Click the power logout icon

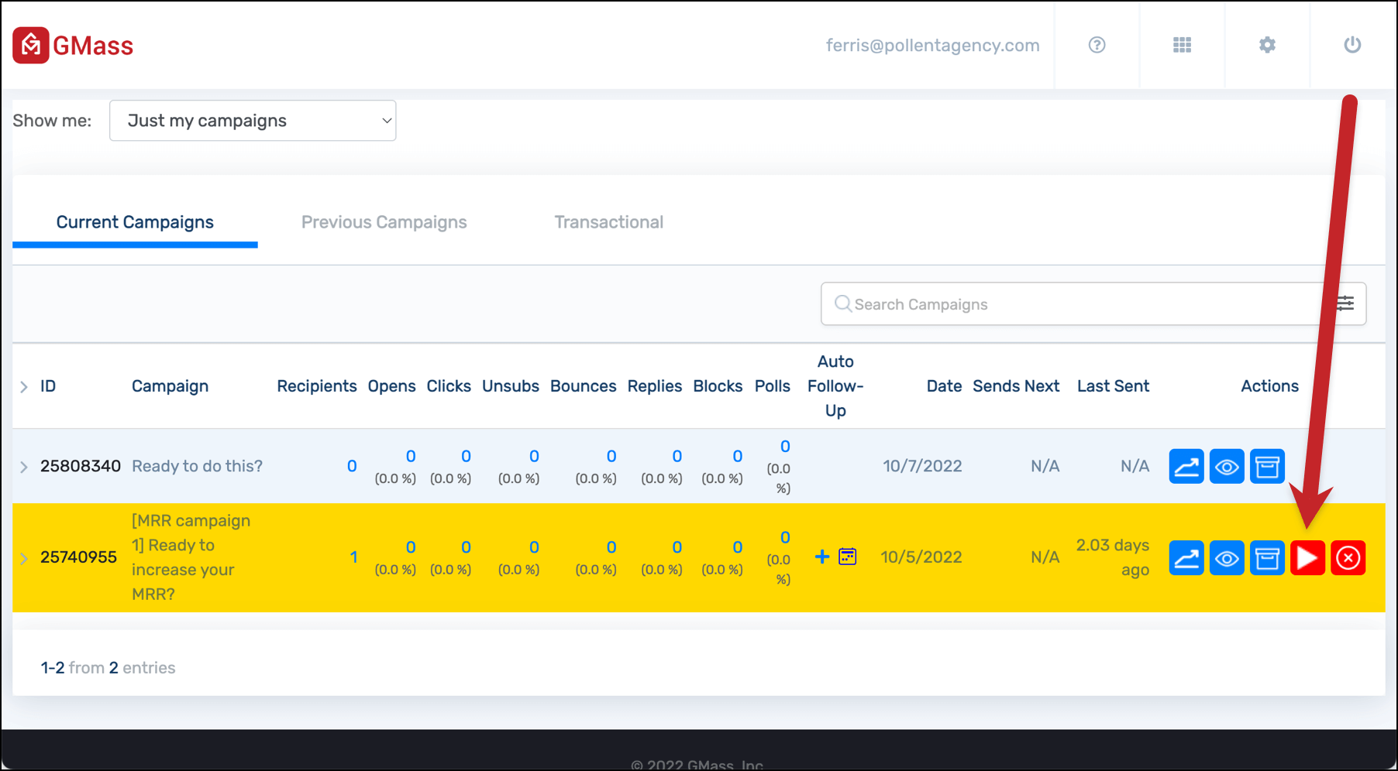1352,45
